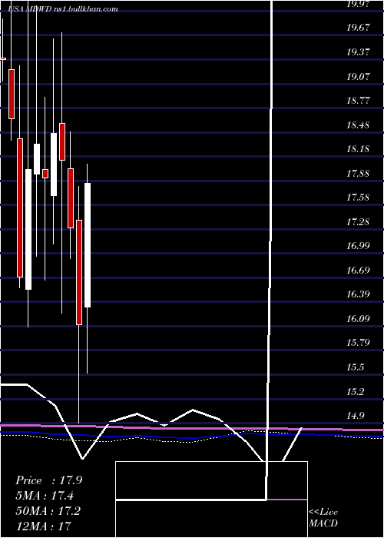Viewport: 384px width, 538px height.
Task: Select the 16.39 price axis label
Action: pos(358,294)
